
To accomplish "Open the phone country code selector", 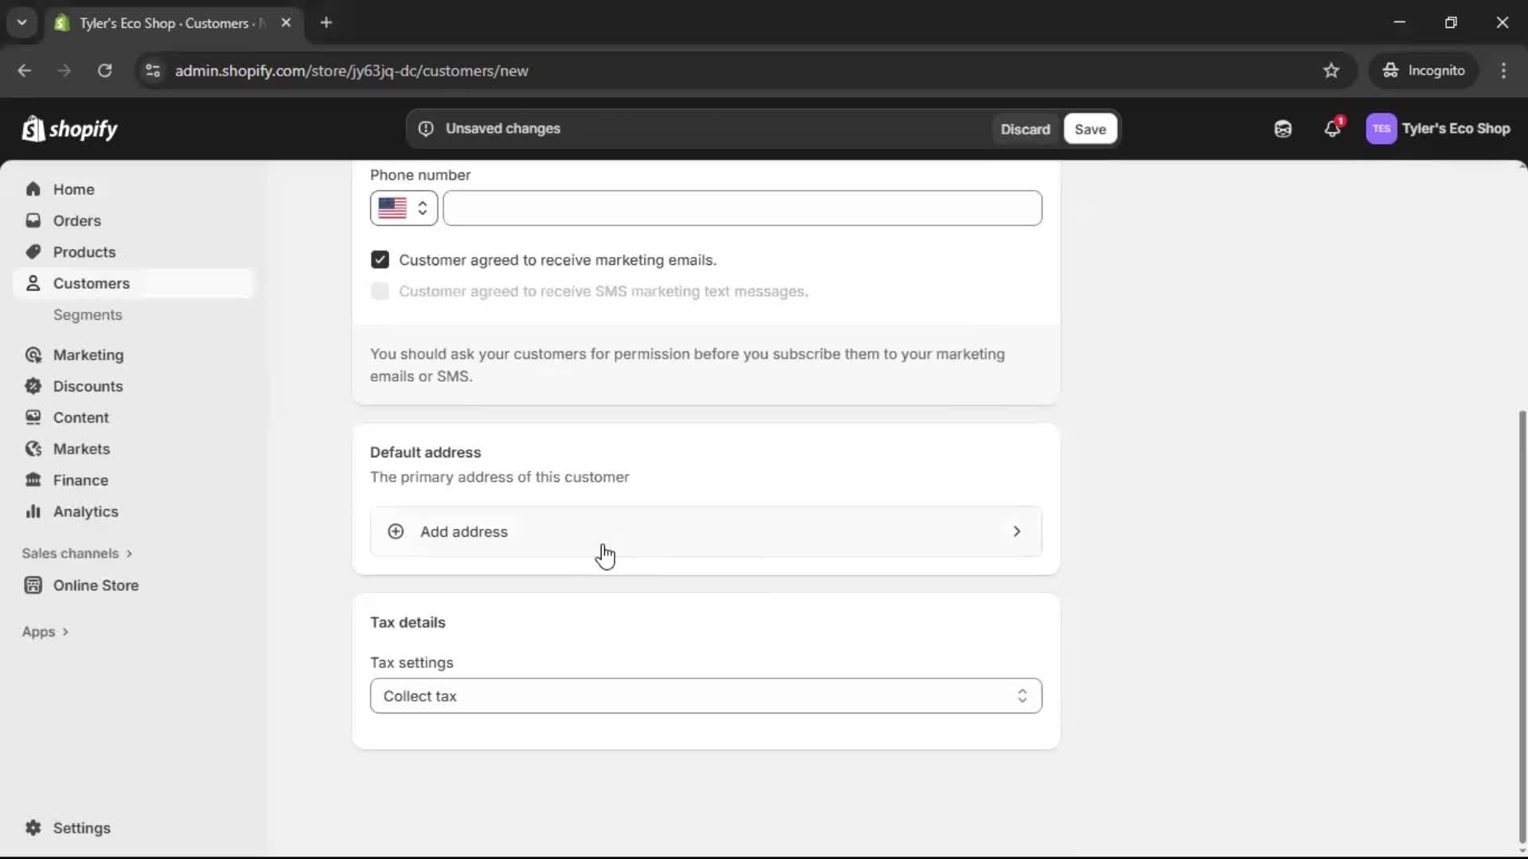I will tap(403, 208).
